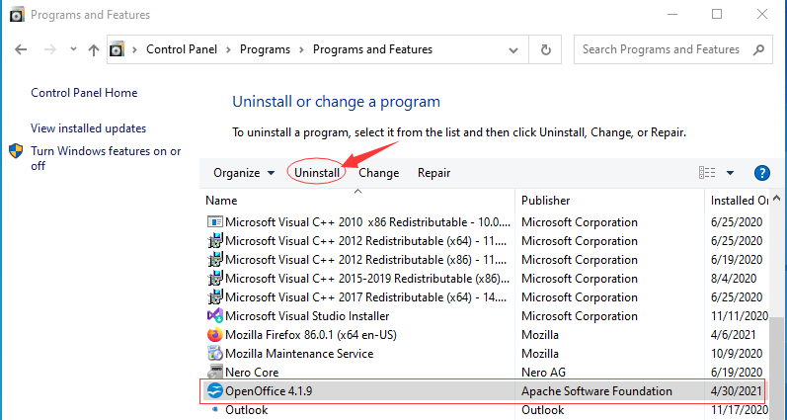Viewport: 787px width, 420px height.
Task: Click the Visual Studio Installer icon
Action: (215, 316)
